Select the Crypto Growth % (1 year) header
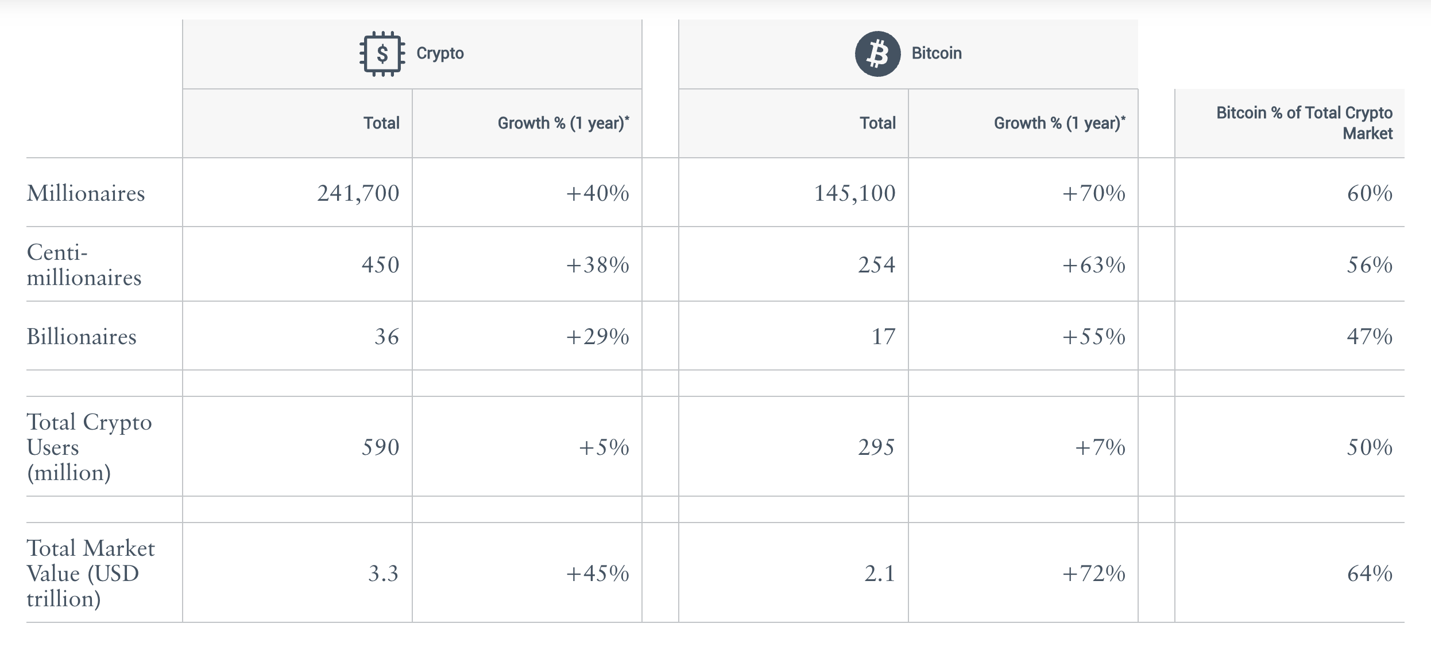This screenshot has width=1431, height=647. tap(563, 123)
